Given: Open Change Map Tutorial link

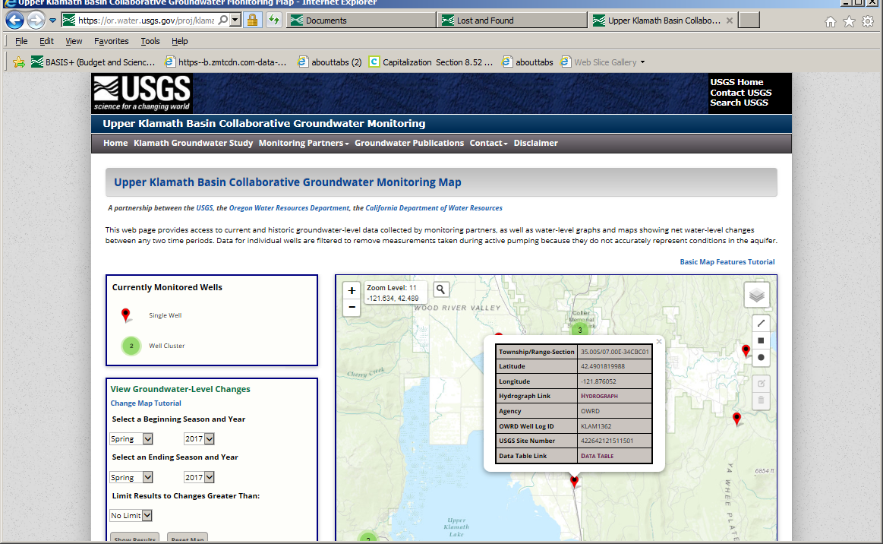Looking at the screenshot, I should click(x=146, y=403).
